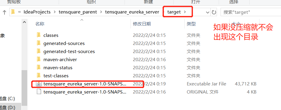Screen dimensions: 281x110
Task: Select the maven-archiver folder icon
Action: pos(39,59)
